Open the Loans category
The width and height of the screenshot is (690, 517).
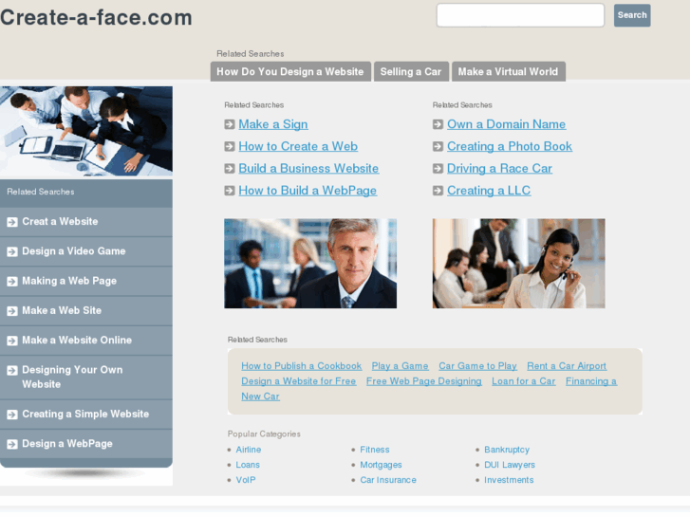click(x=248, y=465)
